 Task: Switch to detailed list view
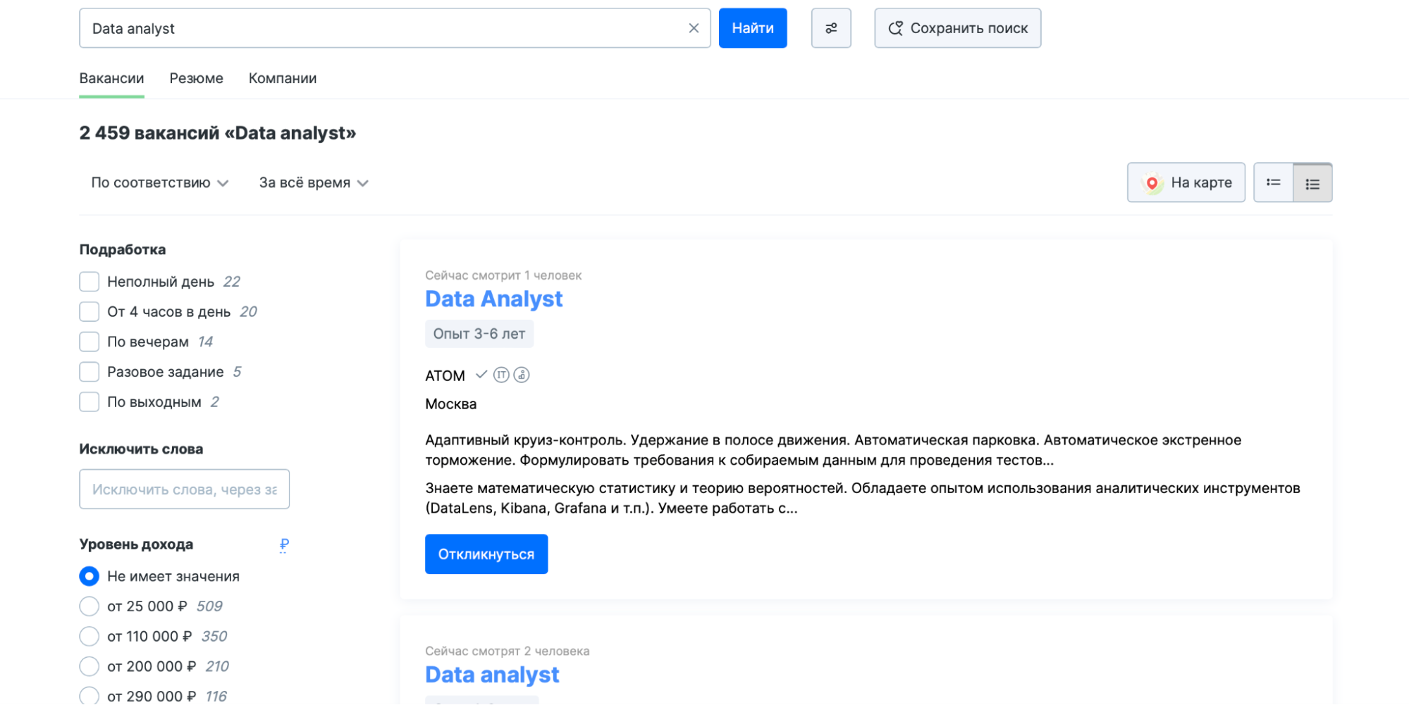[x=1312, y=182]
